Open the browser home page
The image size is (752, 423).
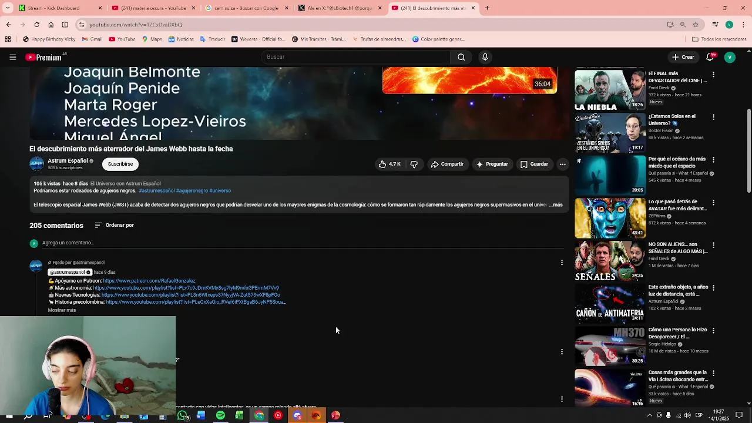tap(51, 25)
